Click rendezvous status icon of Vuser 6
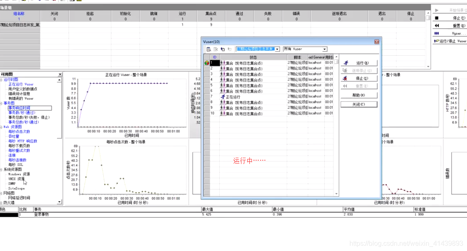 [223, 91]
